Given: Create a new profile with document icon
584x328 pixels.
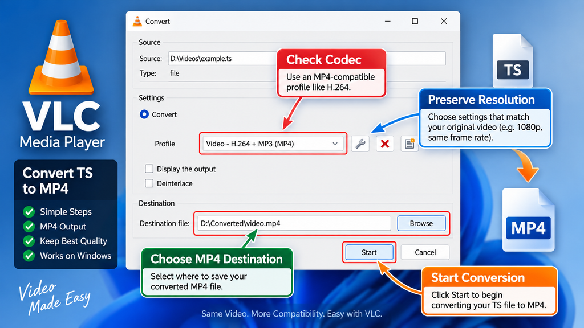Looking at the screenshot, I should (409, 144).
